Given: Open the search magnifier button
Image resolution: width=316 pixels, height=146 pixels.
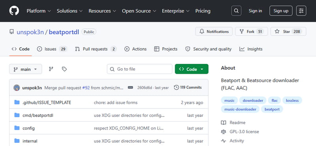Looking at the screenshot, I should click(236, 11).
